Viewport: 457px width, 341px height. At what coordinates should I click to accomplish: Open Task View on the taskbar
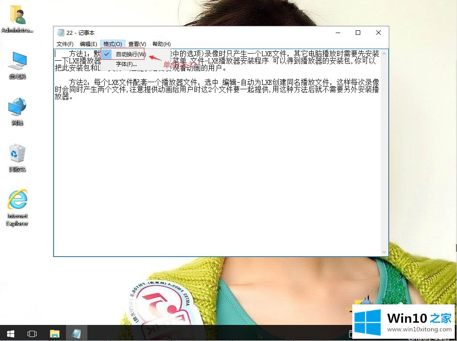tap(32, 333)
